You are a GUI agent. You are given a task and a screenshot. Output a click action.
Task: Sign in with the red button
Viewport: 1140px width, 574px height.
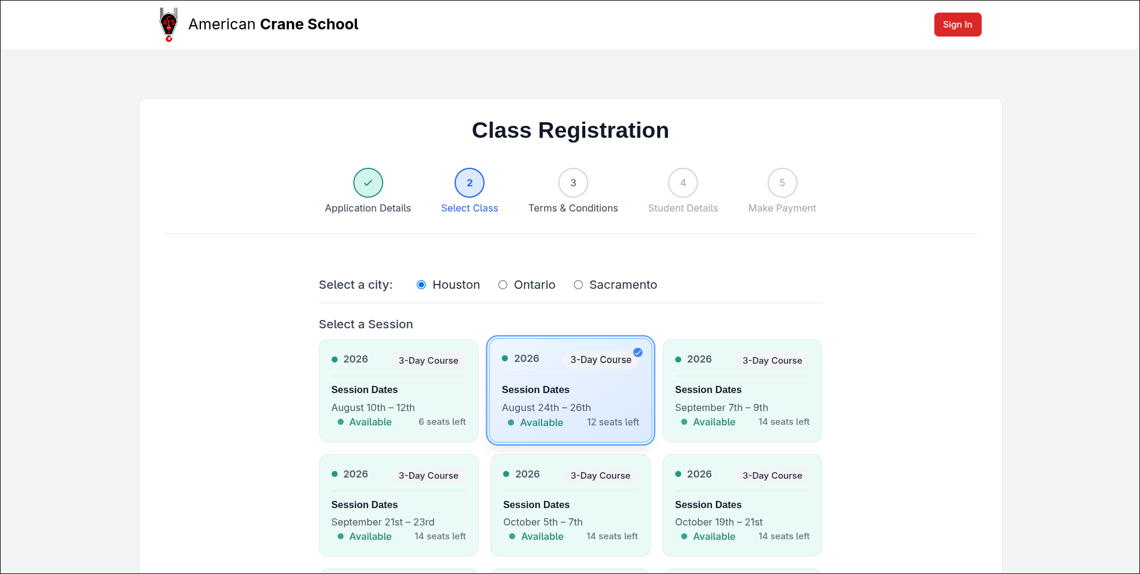coord(958,25)
